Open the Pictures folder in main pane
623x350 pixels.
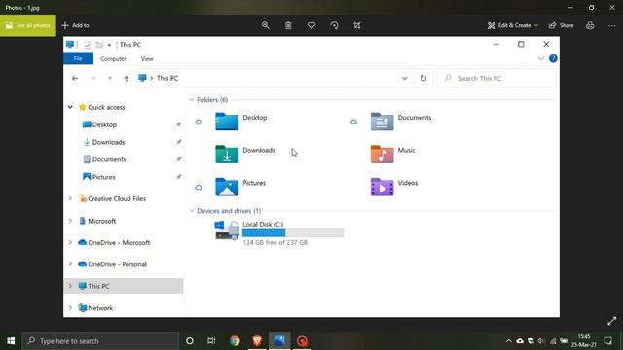[x=227, y=187]
